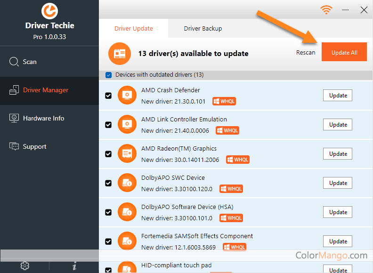
Task: Click the AMD Radeon(TM) Graphics device icon
Action: pos(126,153)
